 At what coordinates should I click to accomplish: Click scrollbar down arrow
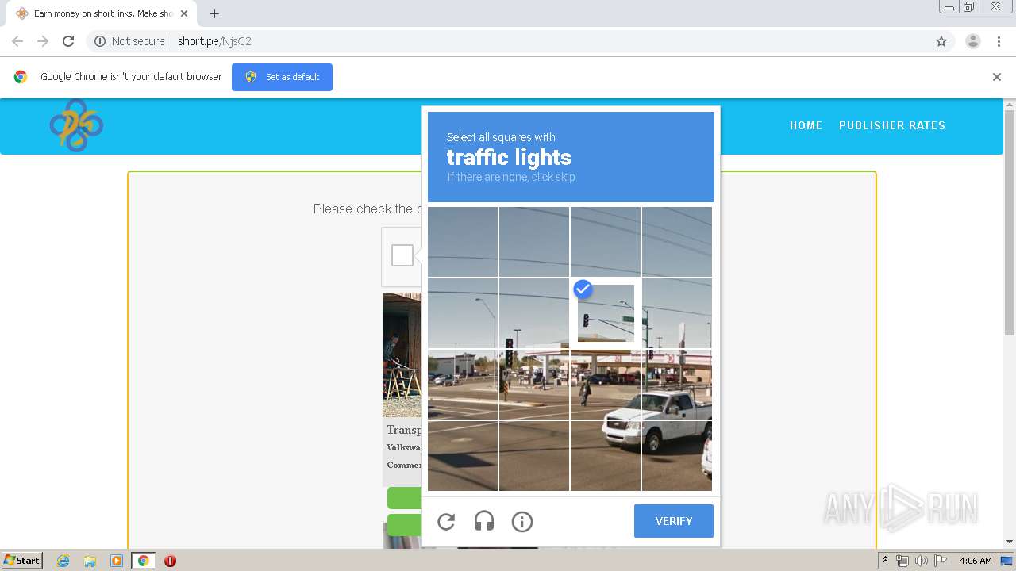(x=1010, y=542)
